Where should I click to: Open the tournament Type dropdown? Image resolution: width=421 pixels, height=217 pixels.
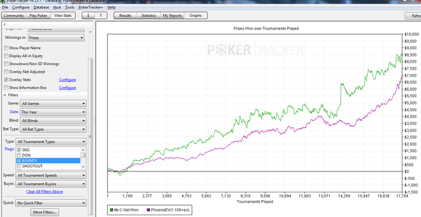pyautogui.click(x=51, y=142)
